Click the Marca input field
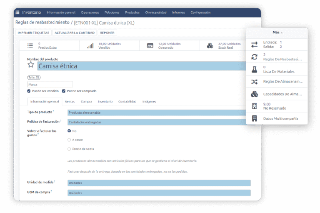This screenshot has height=213, width=320. [50, 84]
